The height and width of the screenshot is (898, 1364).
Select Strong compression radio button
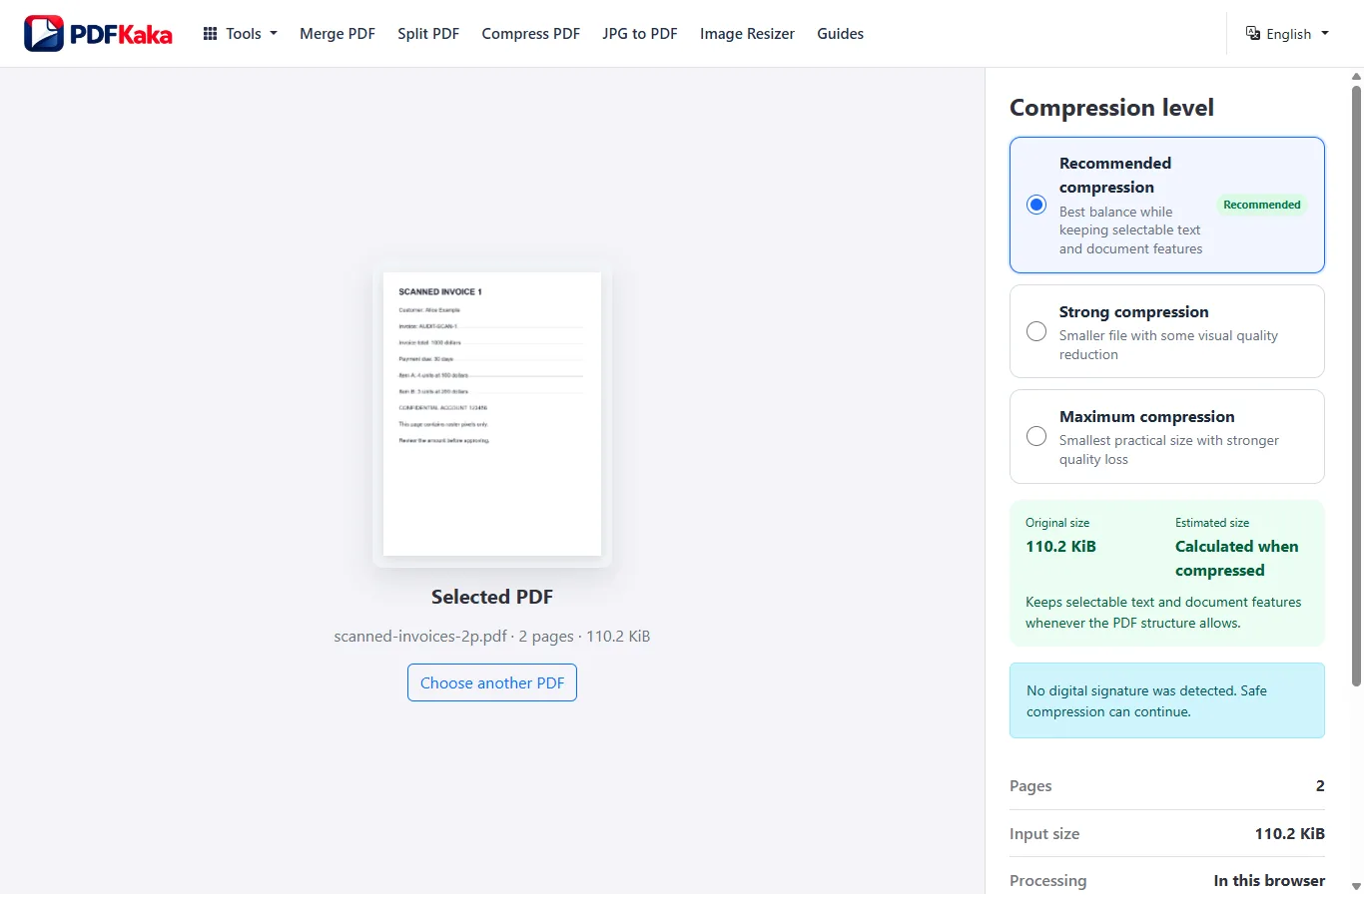[x=1036, y=331]
